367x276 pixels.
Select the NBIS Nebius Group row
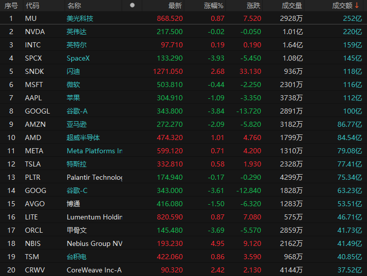click(x=183, y=243)
